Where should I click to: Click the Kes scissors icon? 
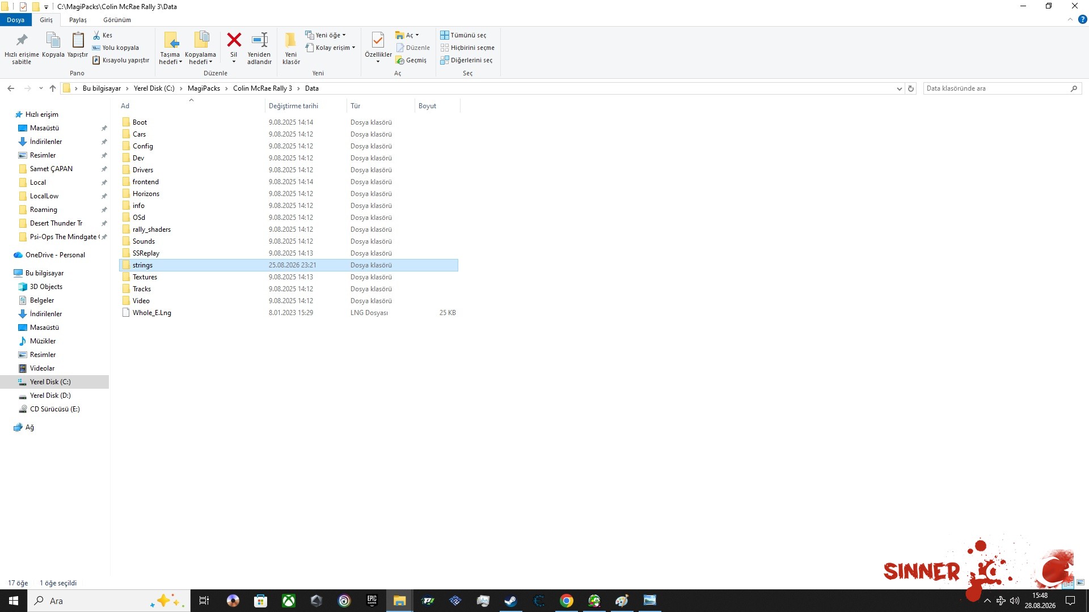point(96,35)
